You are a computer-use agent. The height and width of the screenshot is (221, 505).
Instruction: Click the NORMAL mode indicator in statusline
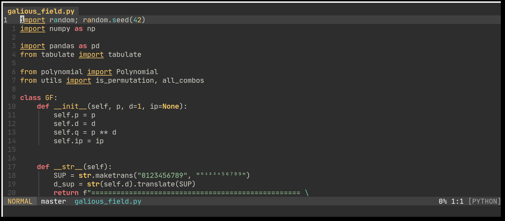pyautogui.click(x=20, y=201)
